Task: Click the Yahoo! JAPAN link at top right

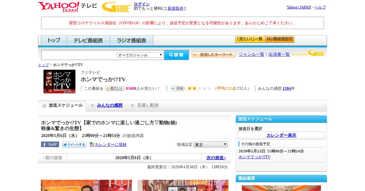Action: pos(299,7)
